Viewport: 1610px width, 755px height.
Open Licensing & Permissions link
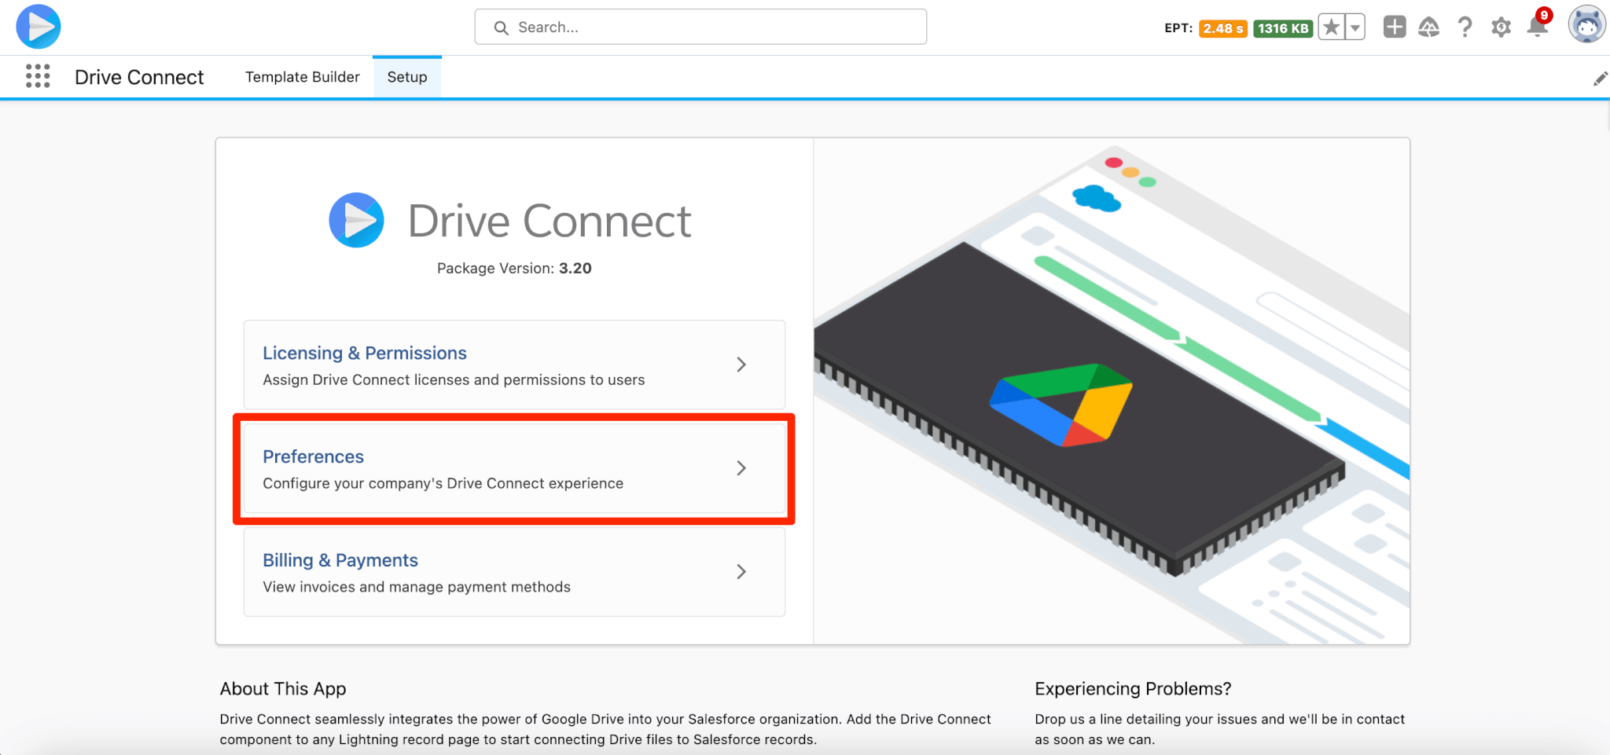point(365,353)
